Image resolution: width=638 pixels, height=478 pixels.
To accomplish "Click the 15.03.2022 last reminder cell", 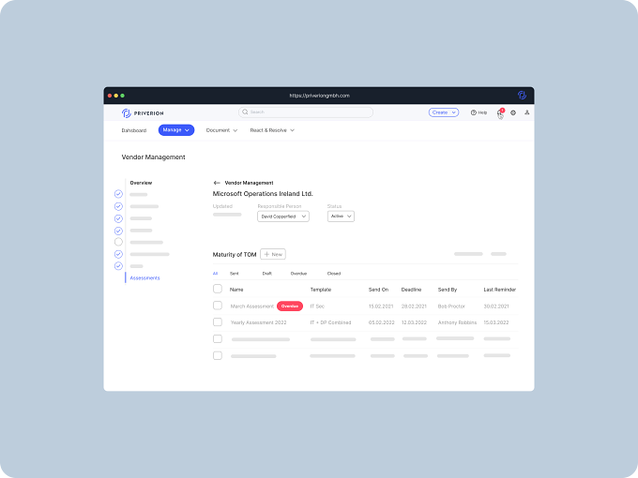I will click(x=496, y=322).
